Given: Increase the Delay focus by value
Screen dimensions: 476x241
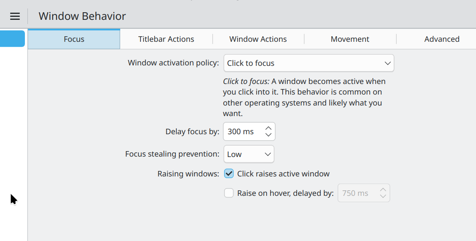Looking at the screenshot, I should pos(268,128).
